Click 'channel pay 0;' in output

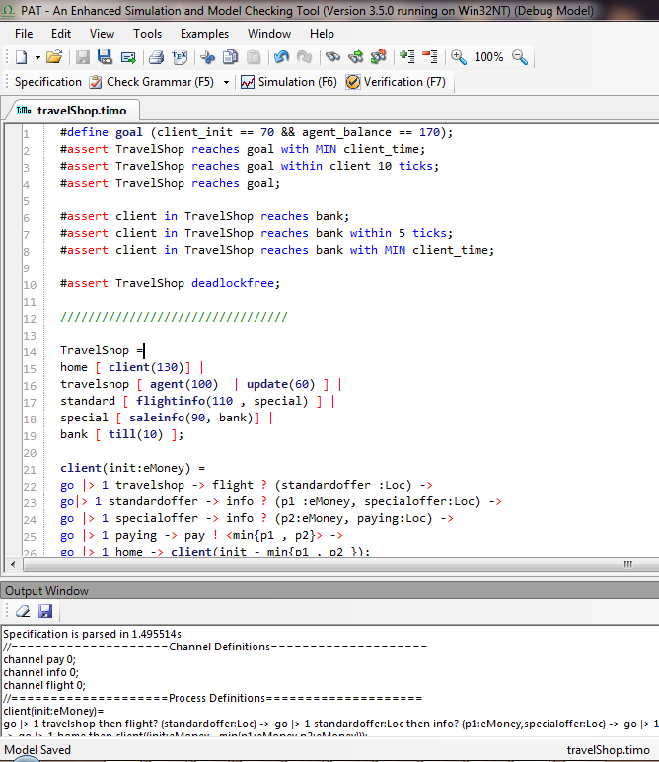39,659
